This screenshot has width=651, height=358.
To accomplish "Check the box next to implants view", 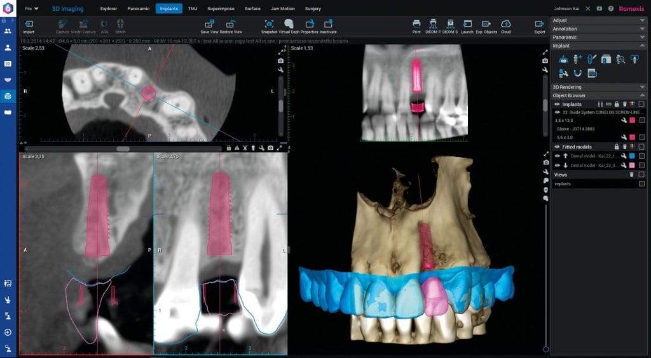I will coord(641,183).
